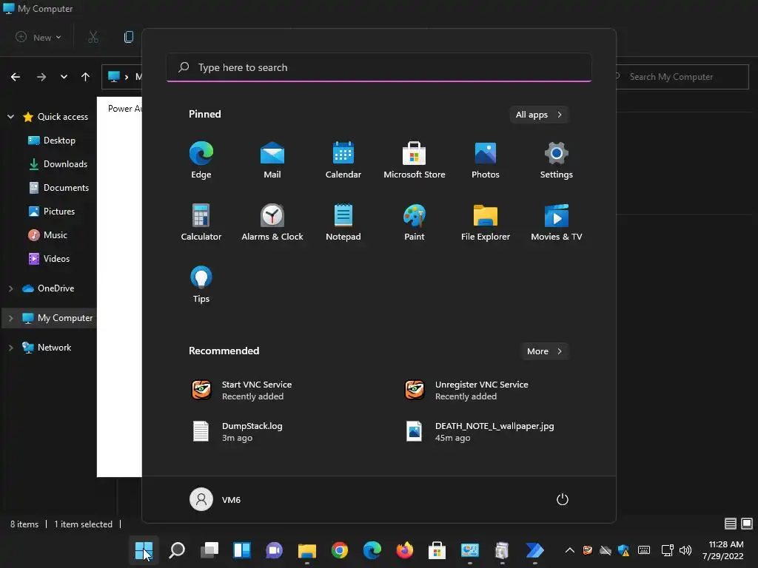Select Pictures in Quick access
This screenshot has width=758, height=568.
tap(52, 212)
